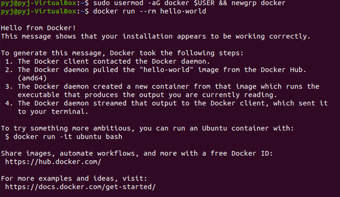Click 'To try something more ambitious' line
The width and height of the screenshot is (340, 197).
(x=147, y=128)
